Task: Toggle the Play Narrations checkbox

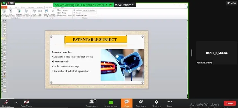Action: pos(58,10)
